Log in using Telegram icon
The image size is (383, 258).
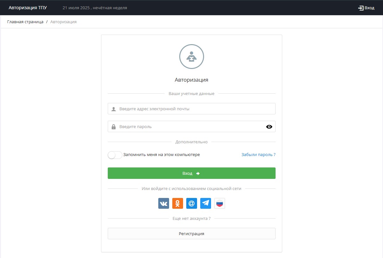(x=206, y=203)
